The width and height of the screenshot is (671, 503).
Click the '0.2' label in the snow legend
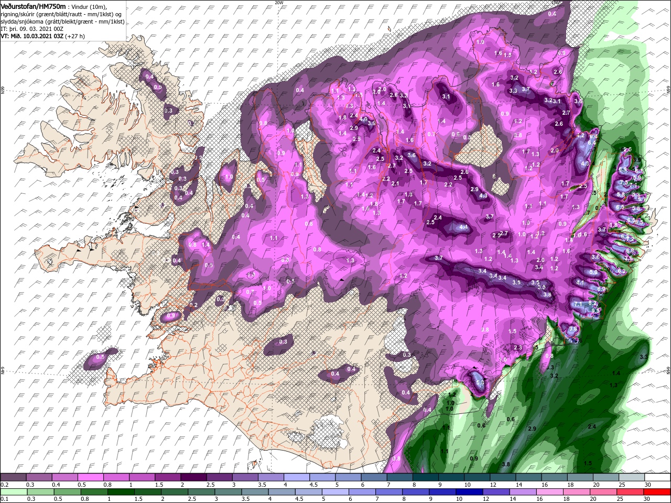click(x=4, y=485)
